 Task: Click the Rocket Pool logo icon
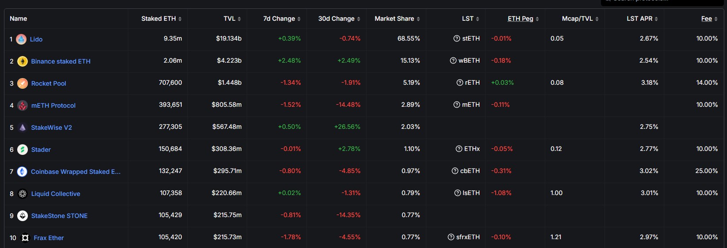point(23,83)
